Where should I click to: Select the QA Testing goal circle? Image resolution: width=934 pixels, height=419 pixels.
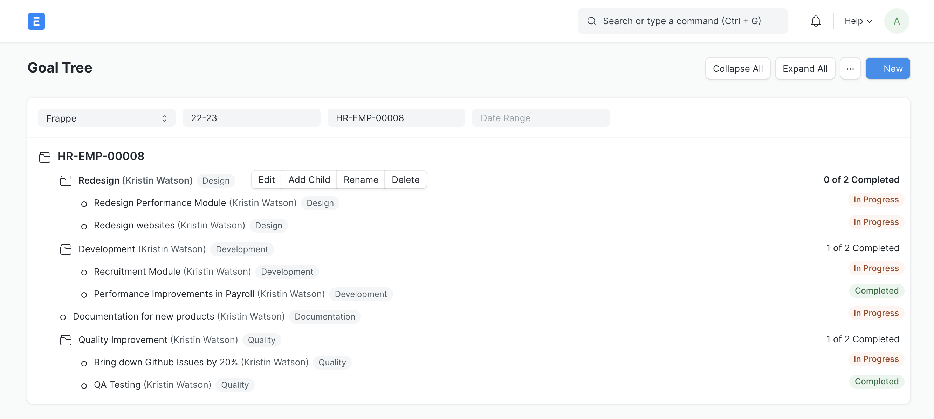[84, 386]
